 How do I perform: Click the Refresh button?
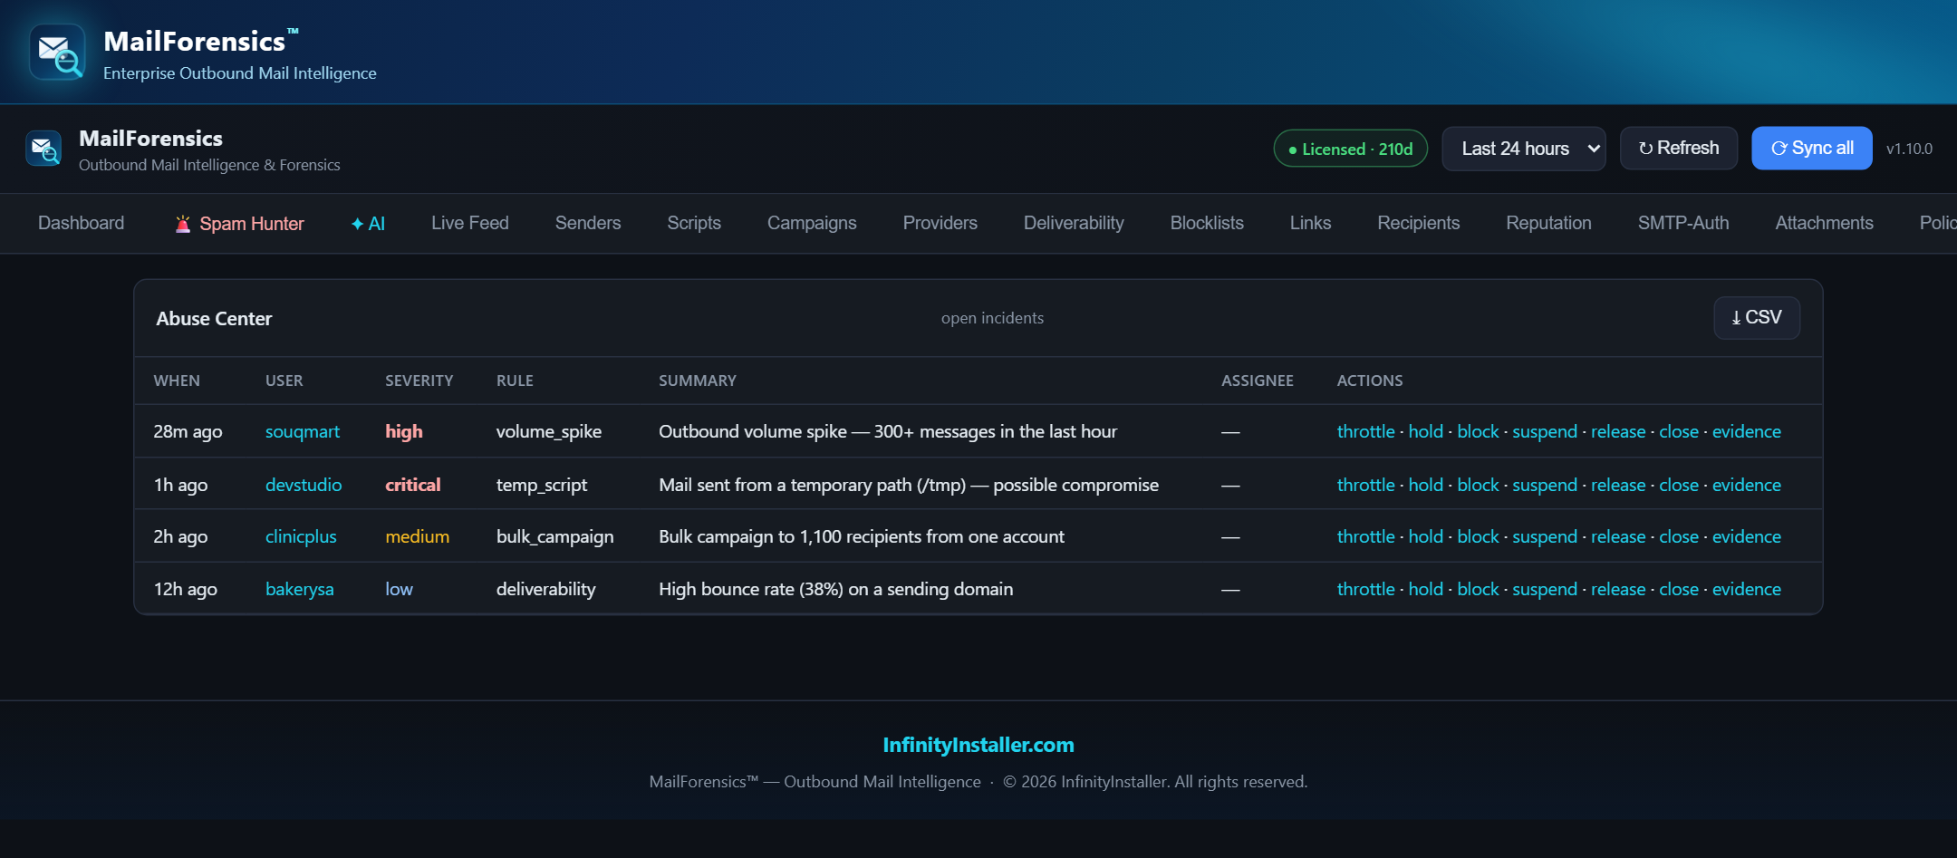click(x=1679, y=148)
